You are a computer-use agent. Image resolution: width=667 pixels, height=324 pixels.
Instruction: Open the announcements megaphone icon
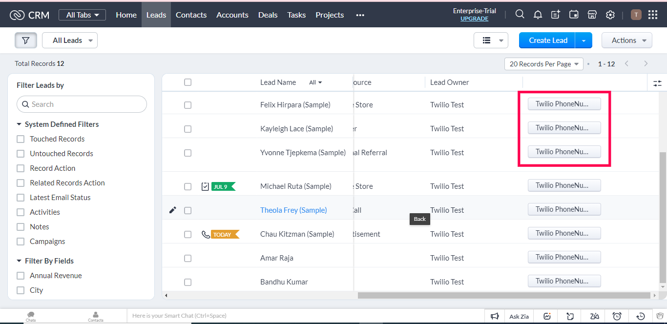(495, 316)
